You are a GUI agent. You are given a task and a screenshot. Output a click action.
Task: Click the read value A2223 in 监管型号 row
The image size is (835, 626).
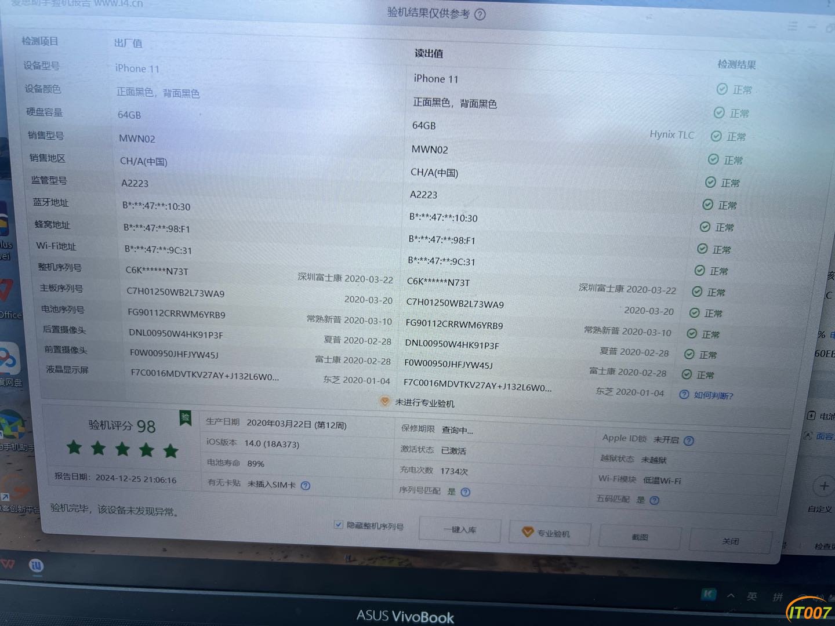coord(423,195)
